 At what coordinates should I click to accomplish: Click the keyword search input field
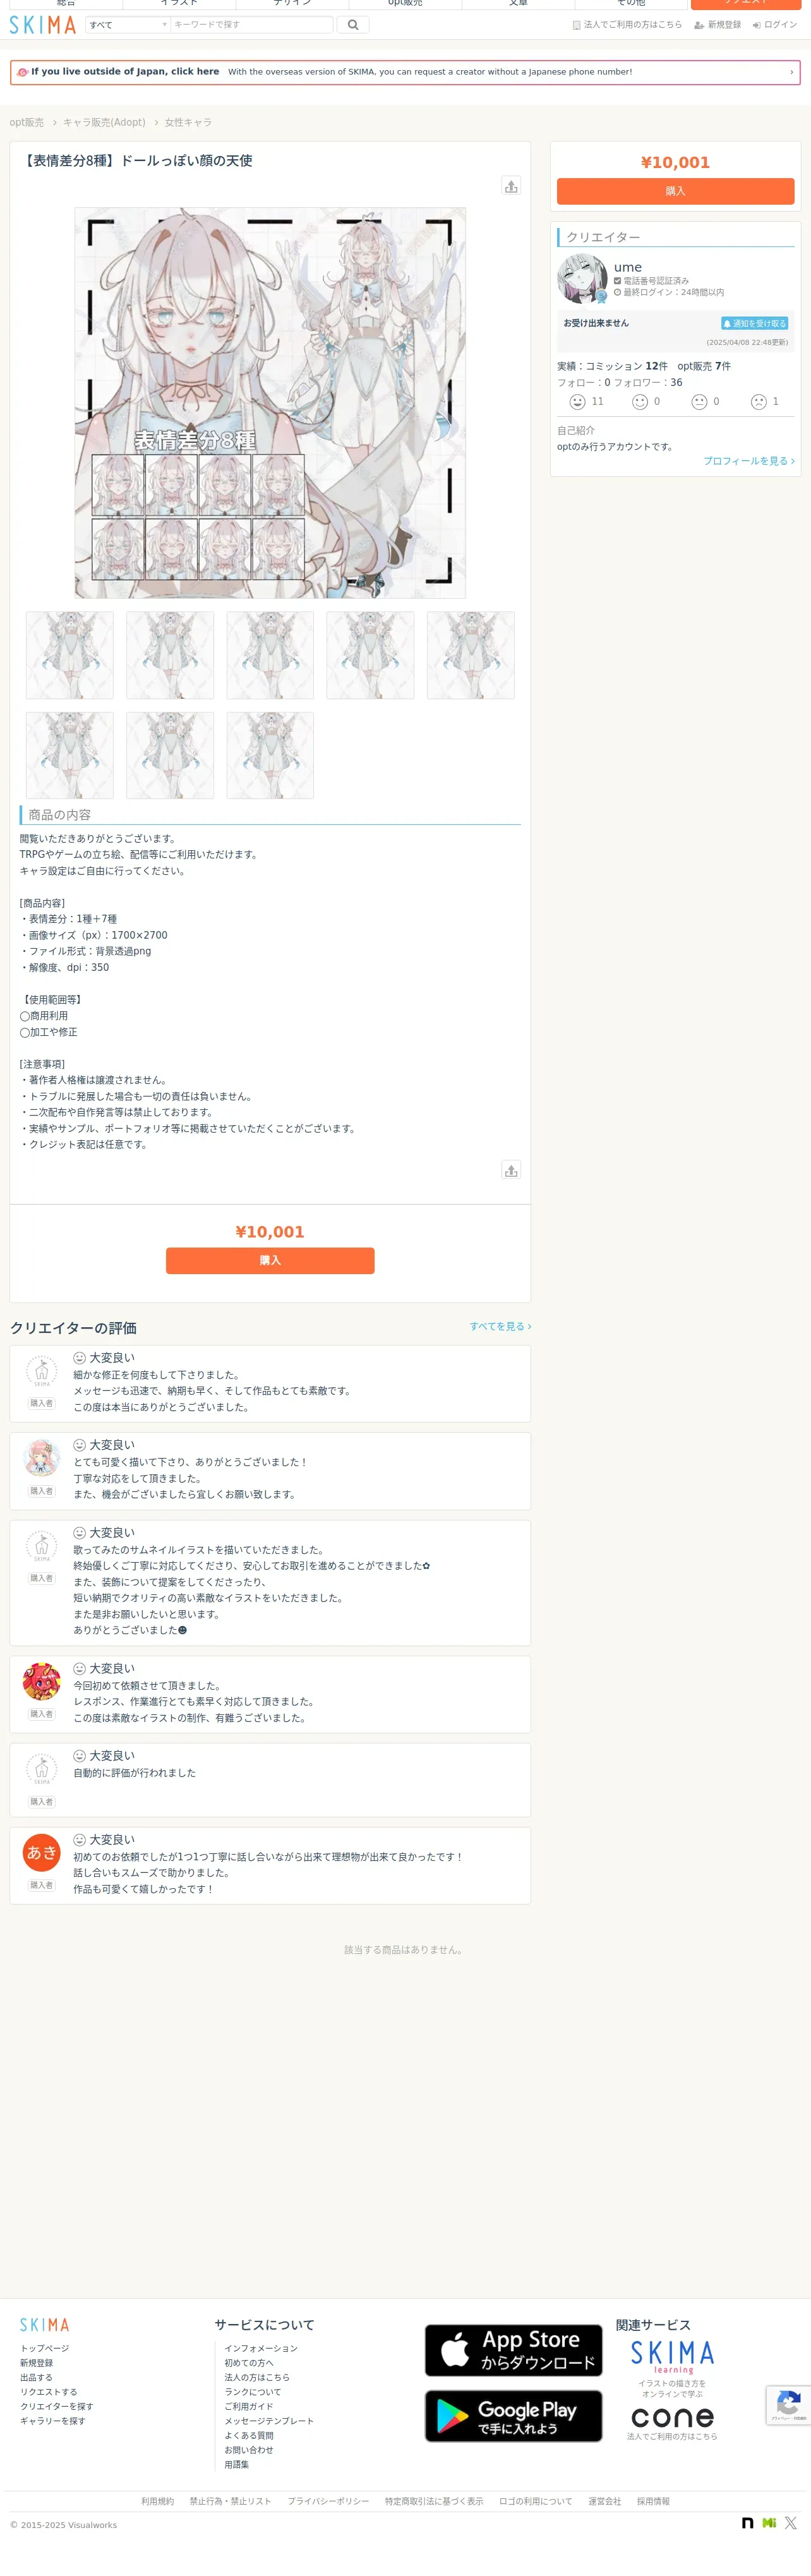pos(252,25)
